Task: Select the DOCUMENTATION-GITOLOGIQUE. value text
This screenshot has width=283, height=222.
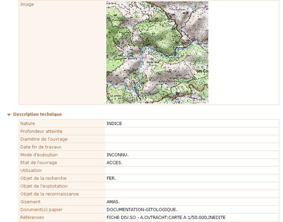Action: pos(142,209)
